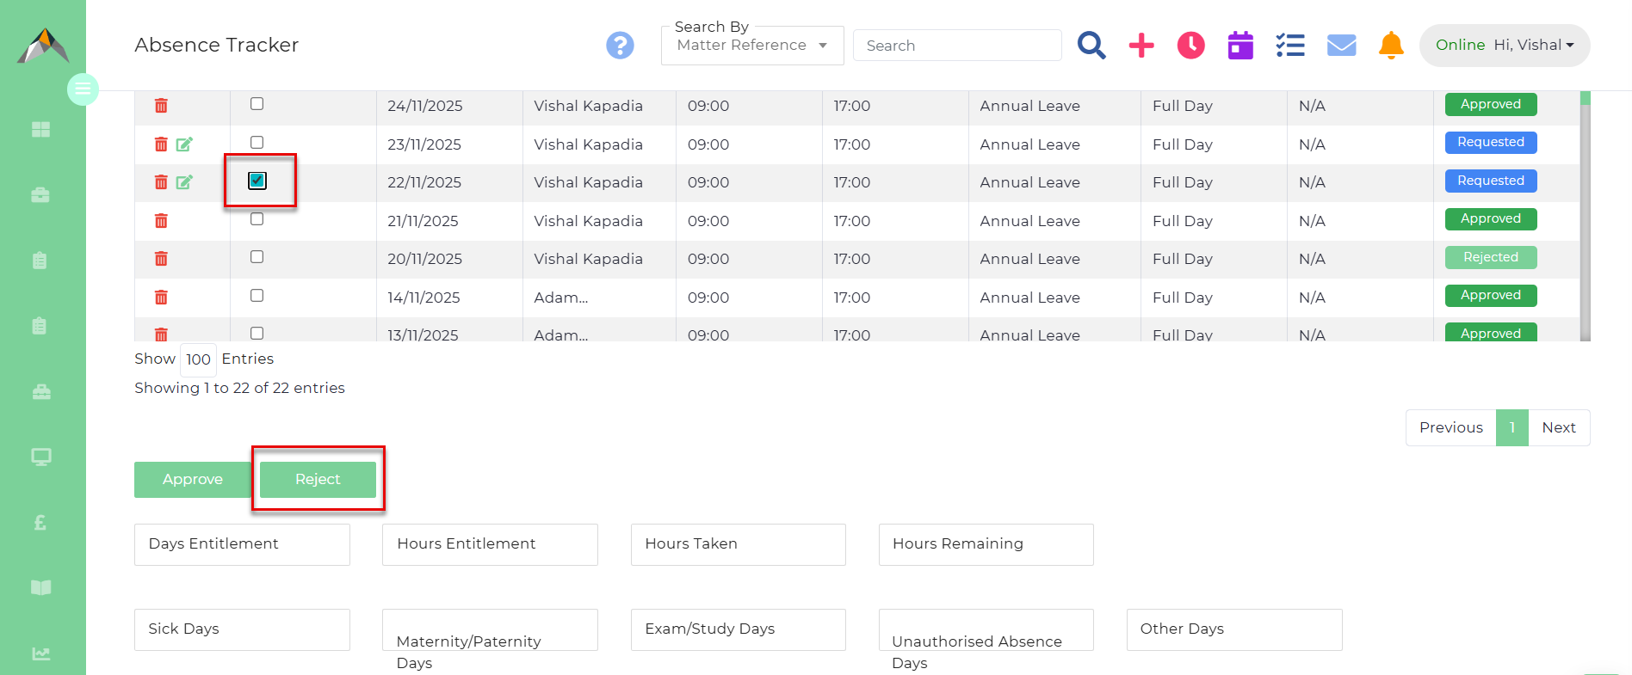This screenshot has width=1632, height=675.
Task: Open the dashboard grid sidebar icon
Action: point(40,129)
